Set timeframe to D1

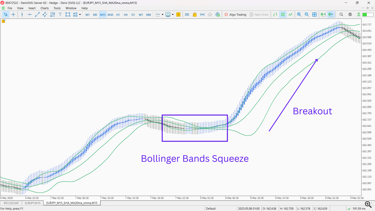tap(133, 15)
